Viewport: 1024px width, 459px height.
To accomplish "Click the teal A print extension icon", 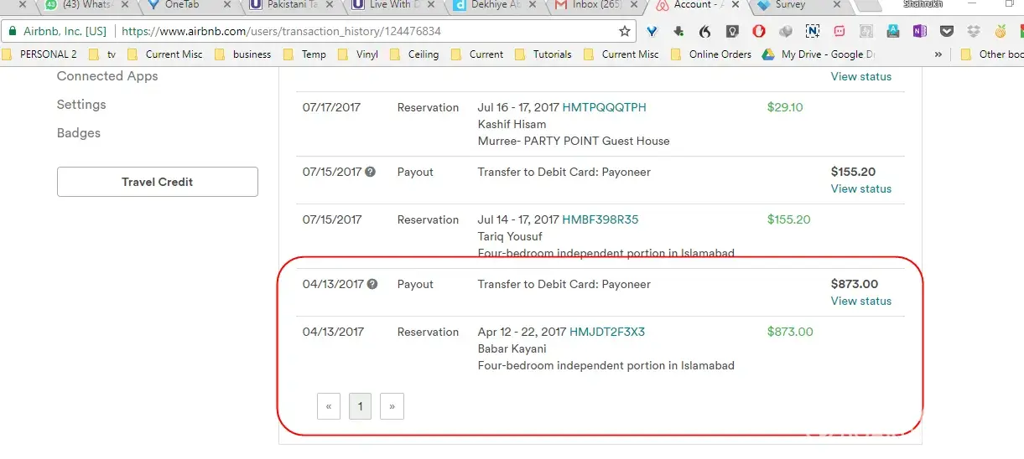I will (x=893, y=32).
